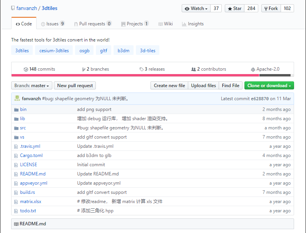The height and width of the screenshot is (233, 306).
Task: Click New pull request button
Action: tap(75, 86)
